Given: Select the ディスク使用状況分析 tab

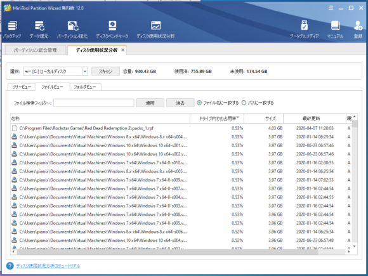Looking at the screenshot, I should pyautogui.click(x=96, y=50).
